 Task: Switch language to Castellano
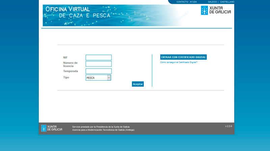click(x=227, y=2)
